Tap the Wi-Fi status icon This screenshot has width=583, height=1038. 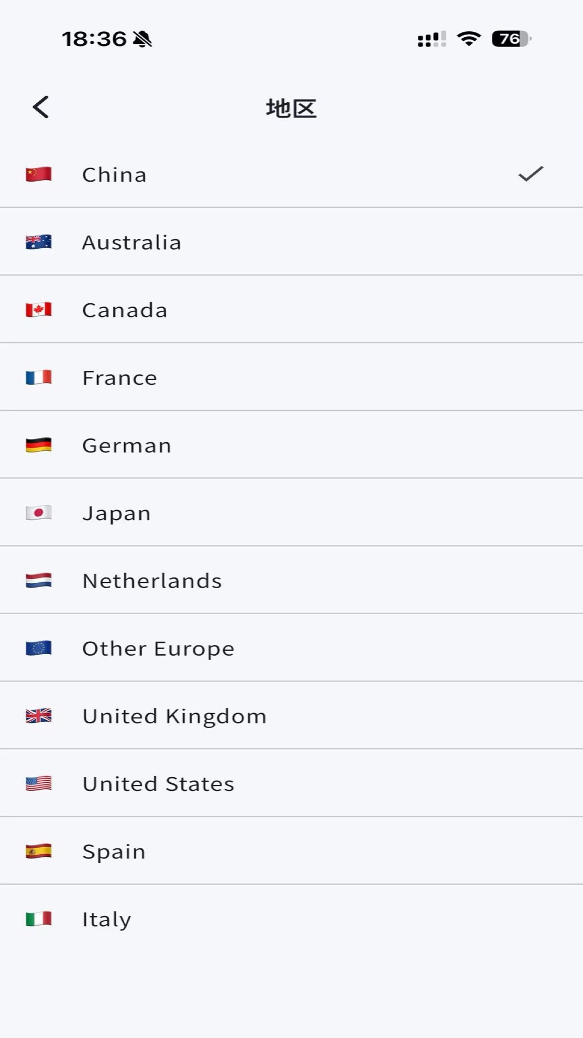coord(469,39)
